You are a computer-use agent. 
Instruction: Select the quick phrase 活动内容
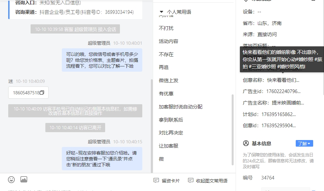pos(168,41)
